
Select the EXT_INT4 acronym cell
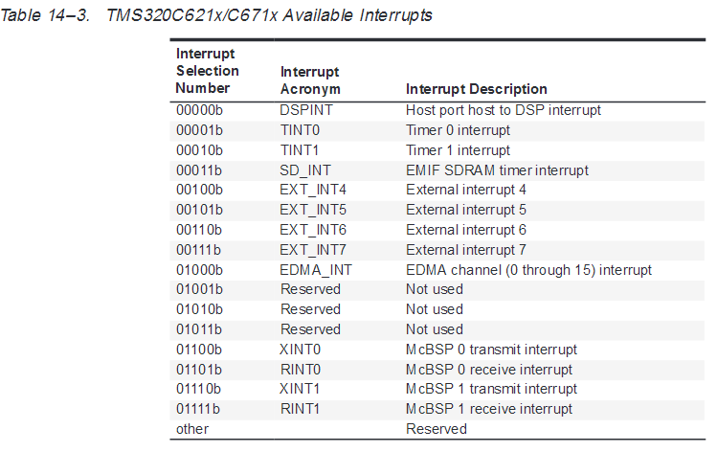313,190
